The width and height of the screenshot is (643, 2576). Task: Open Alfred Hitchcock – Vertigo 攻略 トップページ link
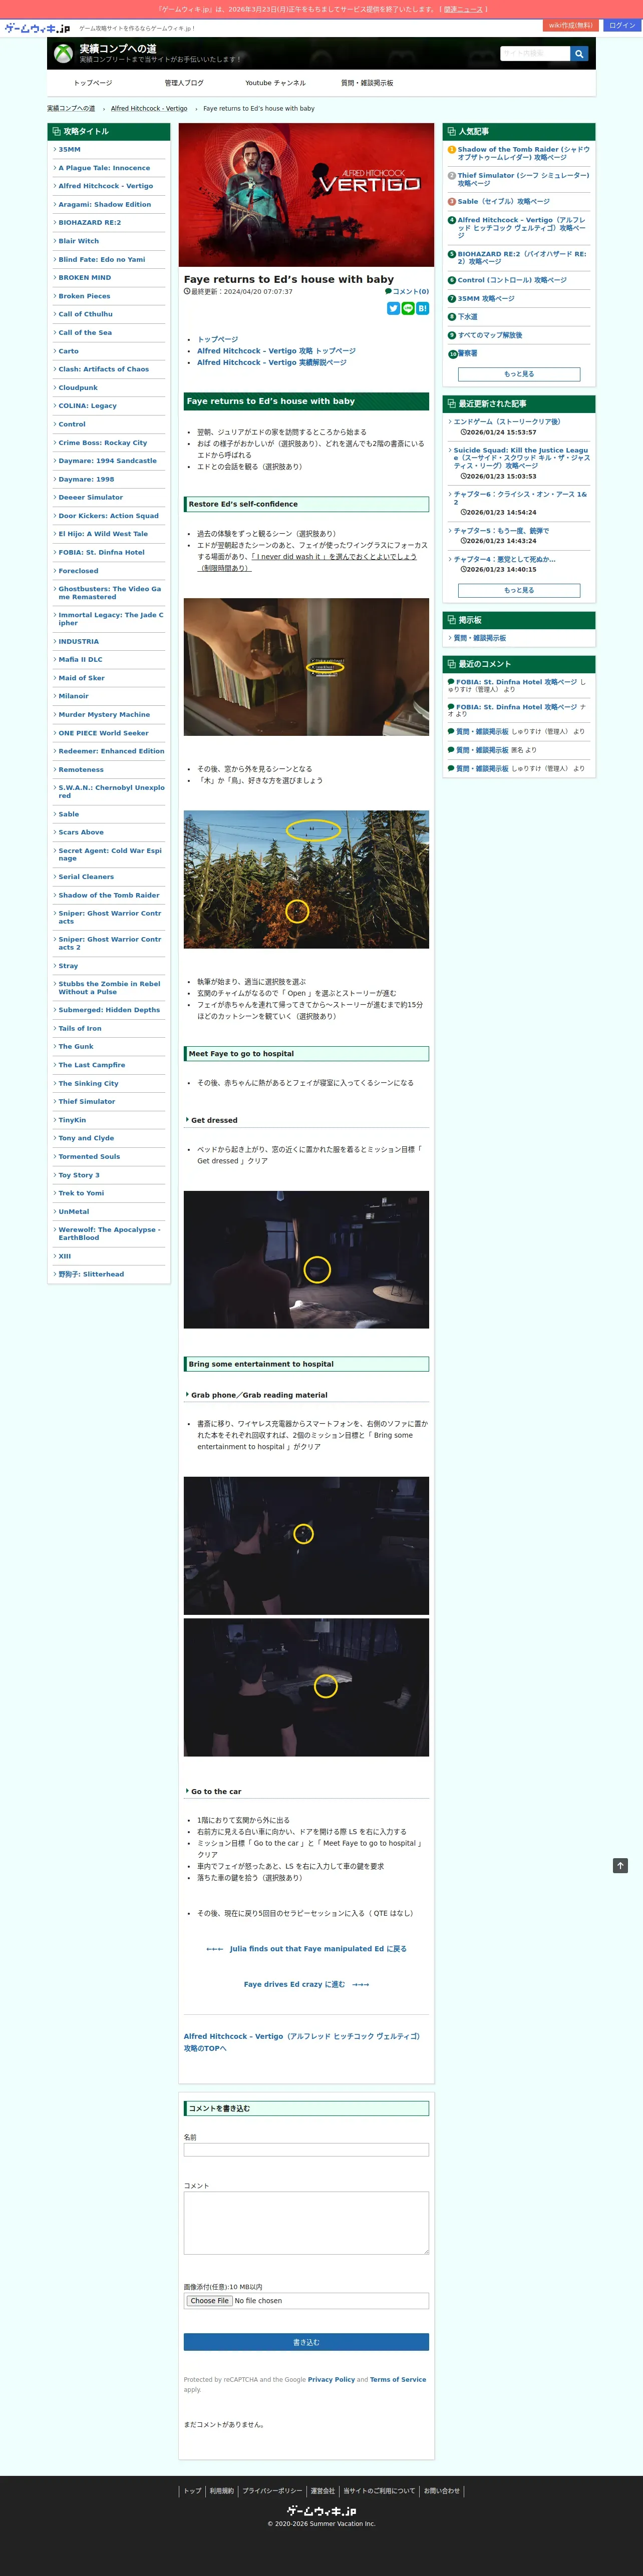276,351
